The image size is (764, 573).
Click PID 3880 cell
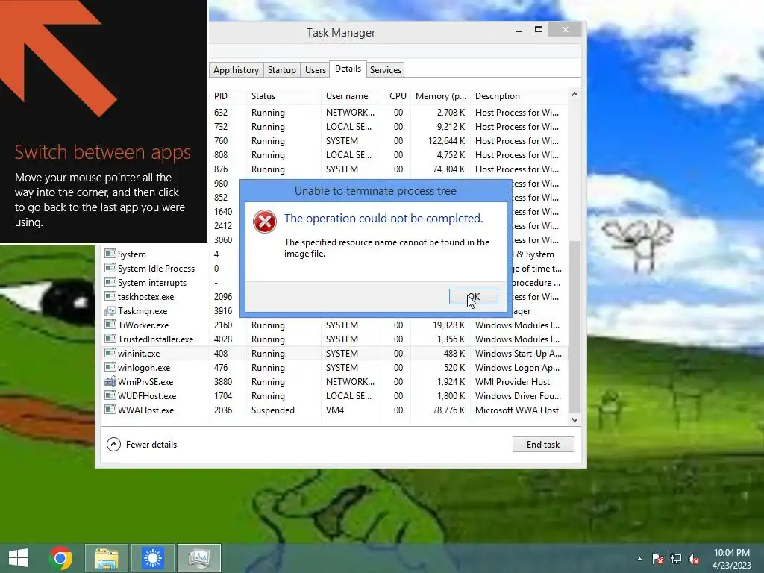pos(222,382)
